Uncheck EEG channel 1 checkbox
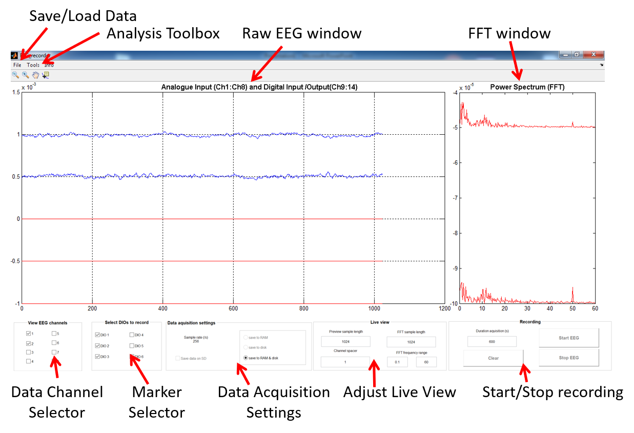The image size is (634, 433). point(29,334)
